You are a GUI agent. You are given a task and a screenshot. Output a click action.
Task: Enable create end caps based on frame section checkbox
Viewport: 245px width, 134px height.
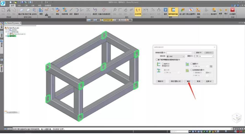tap(157, 60)
